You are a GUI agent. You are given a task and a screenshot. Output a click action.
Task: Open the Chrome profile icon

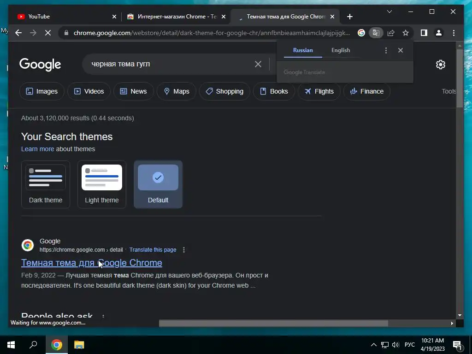[x=439, y=33]
